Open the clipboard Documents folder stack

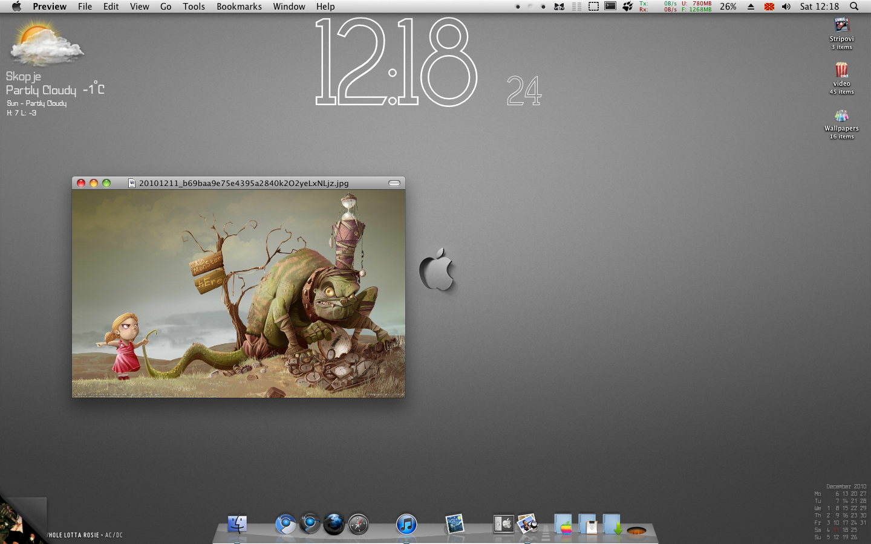click(x=588, y=524)
